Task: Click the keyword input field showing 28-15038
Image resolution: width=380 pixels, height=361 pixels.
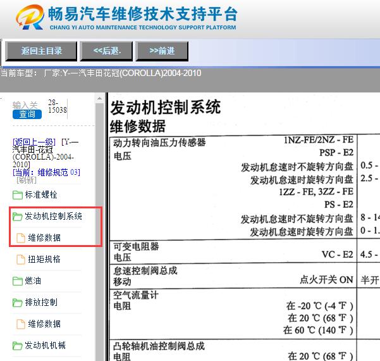Action: (x=58, y=106)
